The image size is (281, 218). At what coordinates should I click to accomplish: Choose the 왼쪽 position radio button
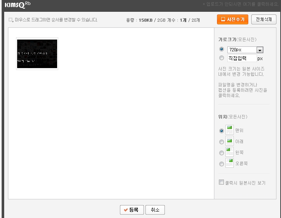[x=222, y=153]
